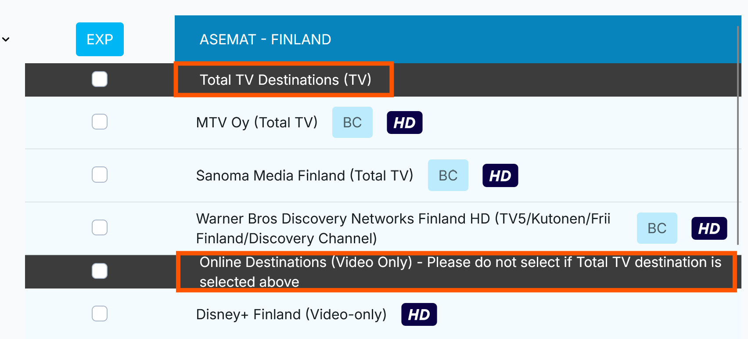The width and height of the screenshot is (748, 339).
Task: Click the BC badge beside MTV Oy
Action: 352,123
